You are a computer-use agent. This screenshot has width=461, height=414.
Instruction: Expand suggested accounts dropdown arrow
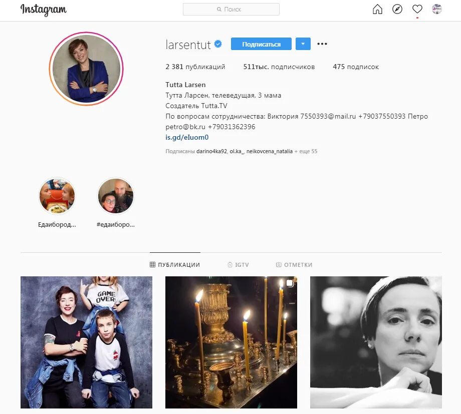[x=303, y=44]
